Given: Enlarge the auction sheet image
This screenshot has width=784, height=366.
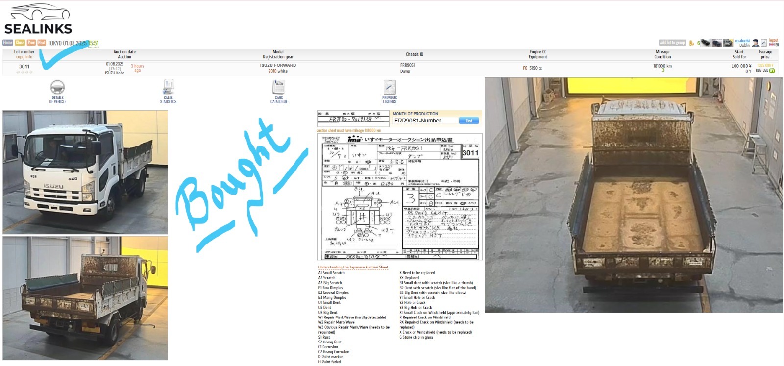Looking at the screenshot, I should click(399, 197).
